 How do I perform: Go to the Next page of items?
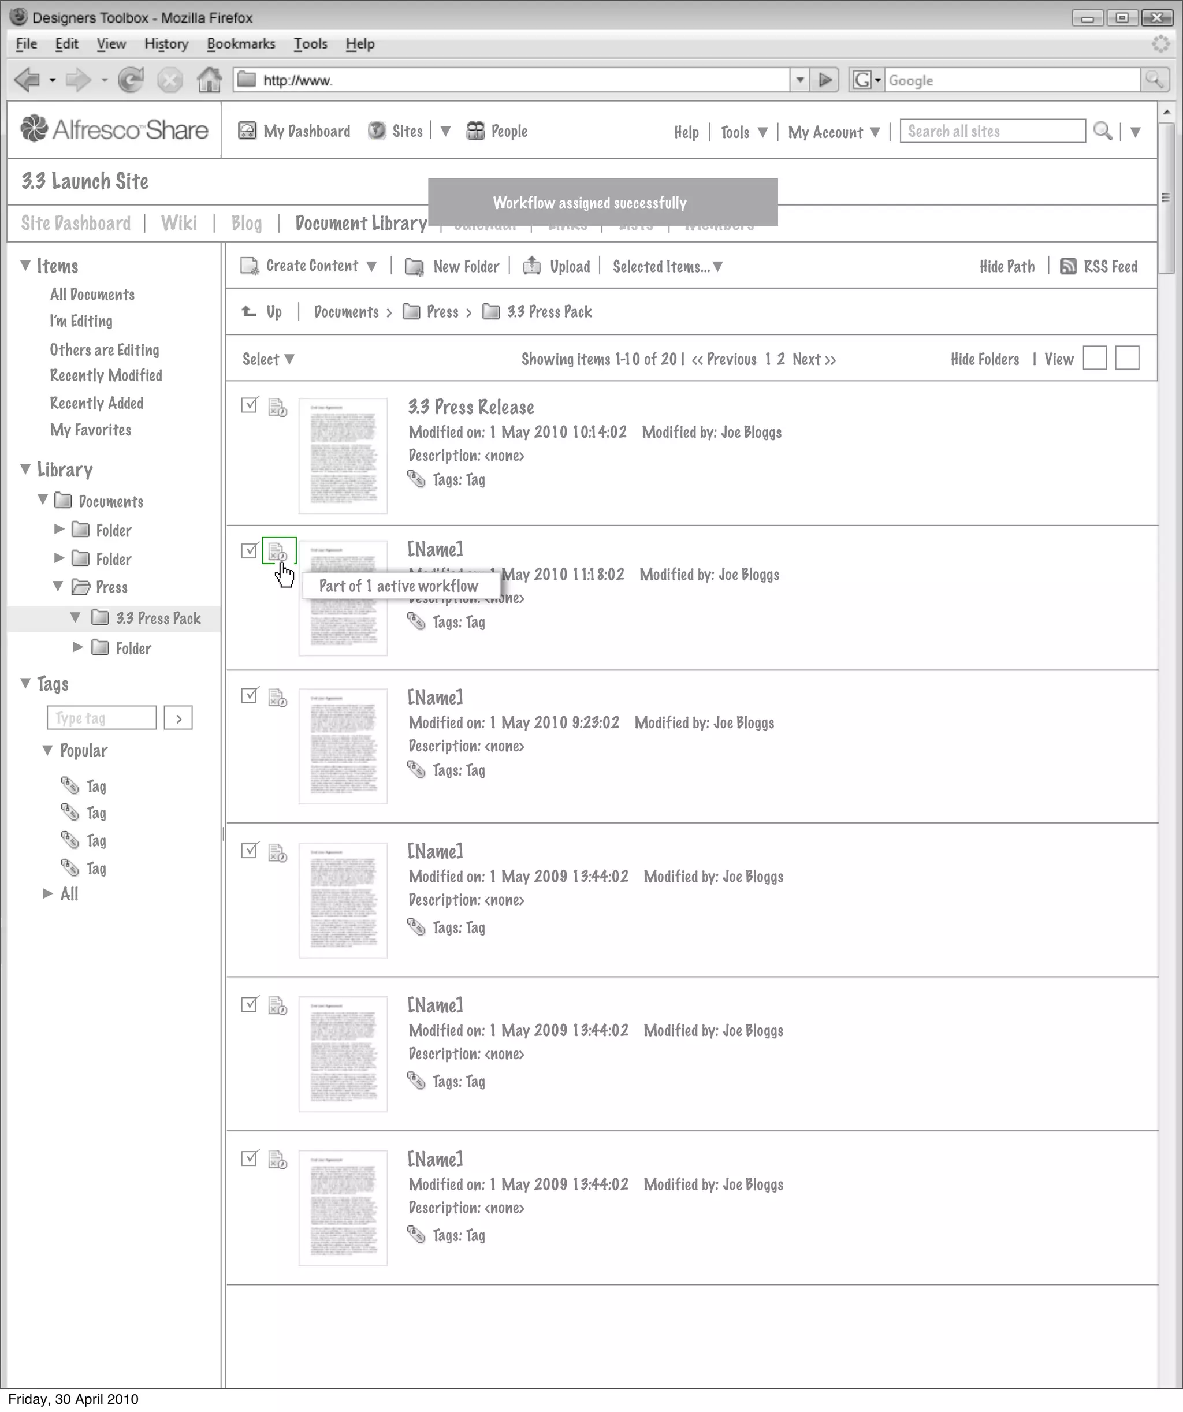813,359
